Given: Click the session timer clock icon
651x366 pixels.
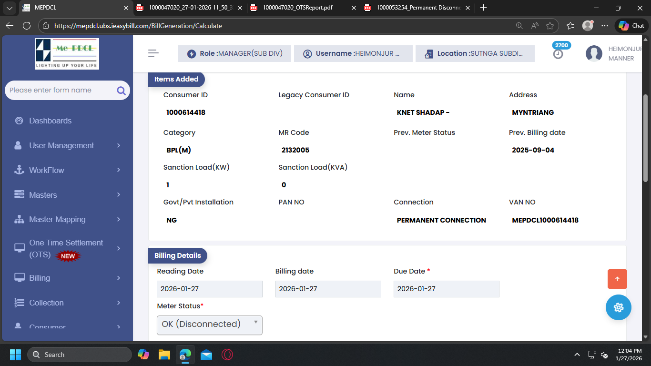Looking at the screenshot, I should [558, 54].
